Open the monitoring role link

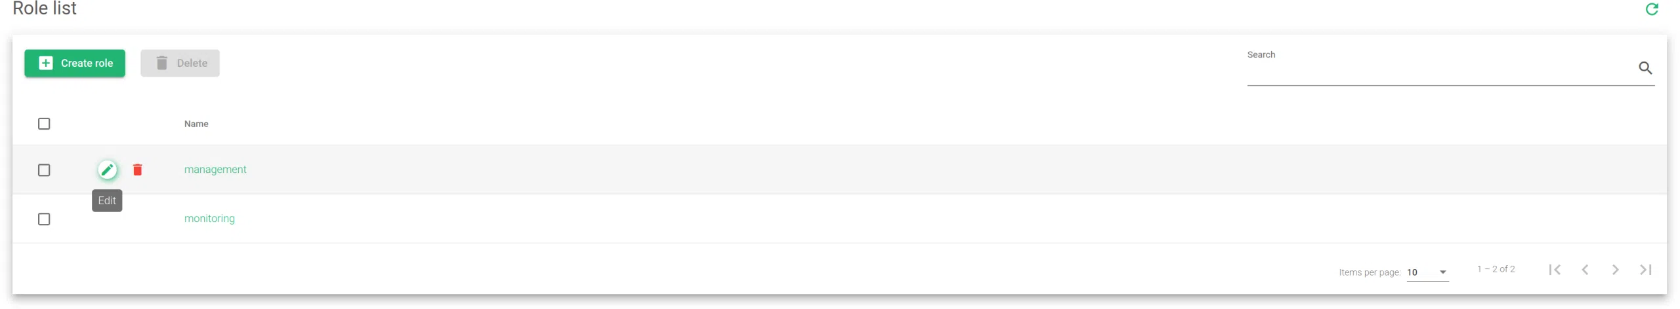click(209, 219)
